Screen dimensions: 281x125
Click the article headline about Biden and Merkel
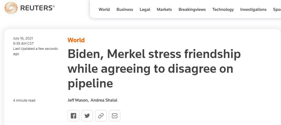[x=154, y=69]
